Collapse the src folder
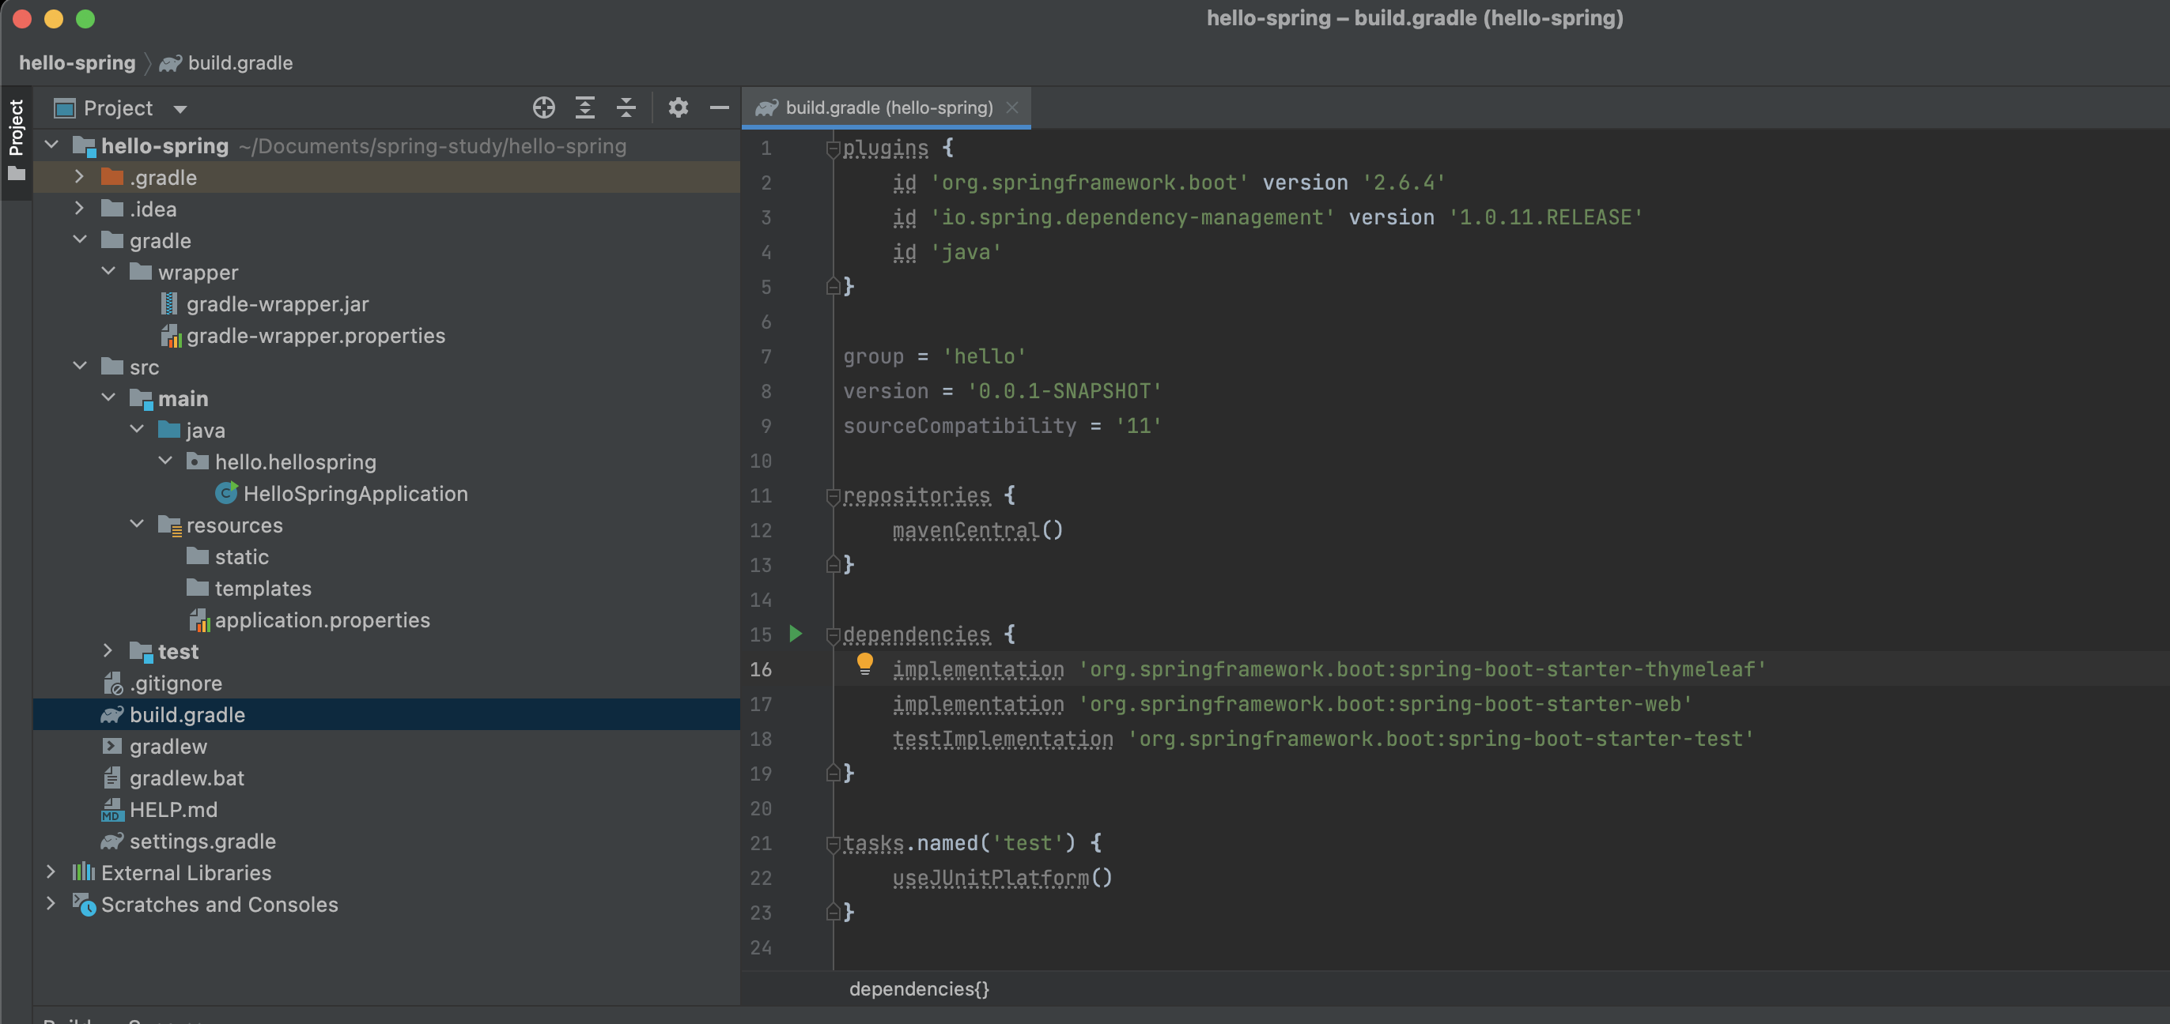The width and height of the screenshot is (2170, 1024). (x=80, y=366)
